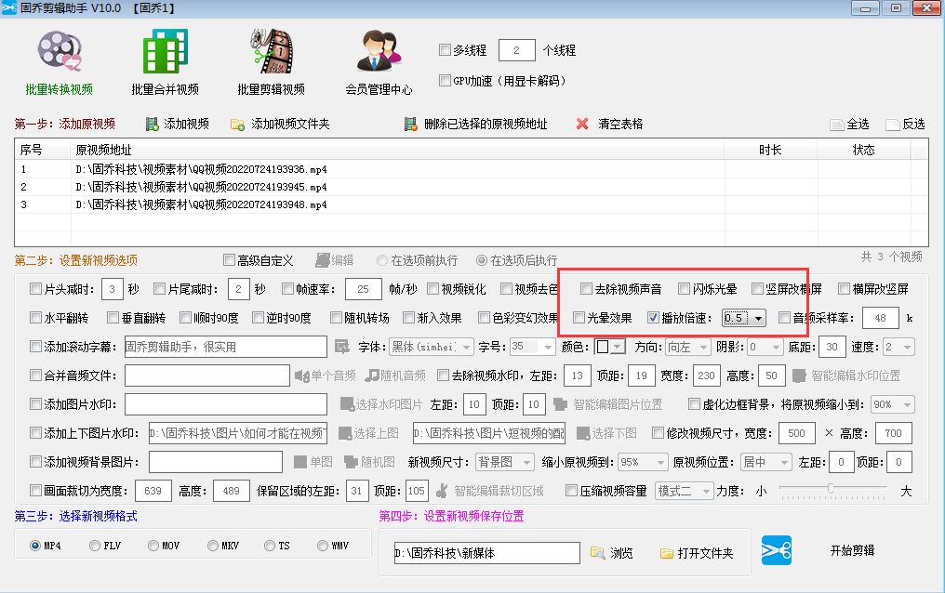
Task: Open the 会员管理中心 member center icon
Action: [379, 51]
